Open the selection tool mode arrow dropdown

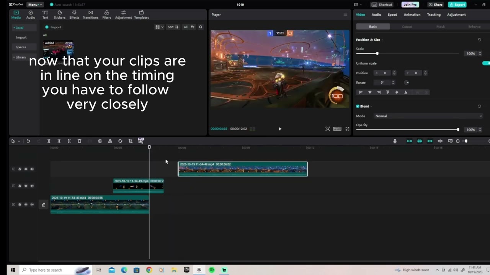pyautogui.click(x=19, y=141)
